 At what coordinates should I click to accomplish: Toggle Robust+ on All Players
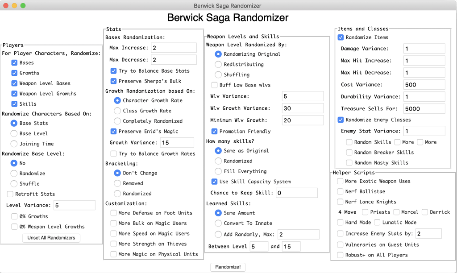coord(339,255)
